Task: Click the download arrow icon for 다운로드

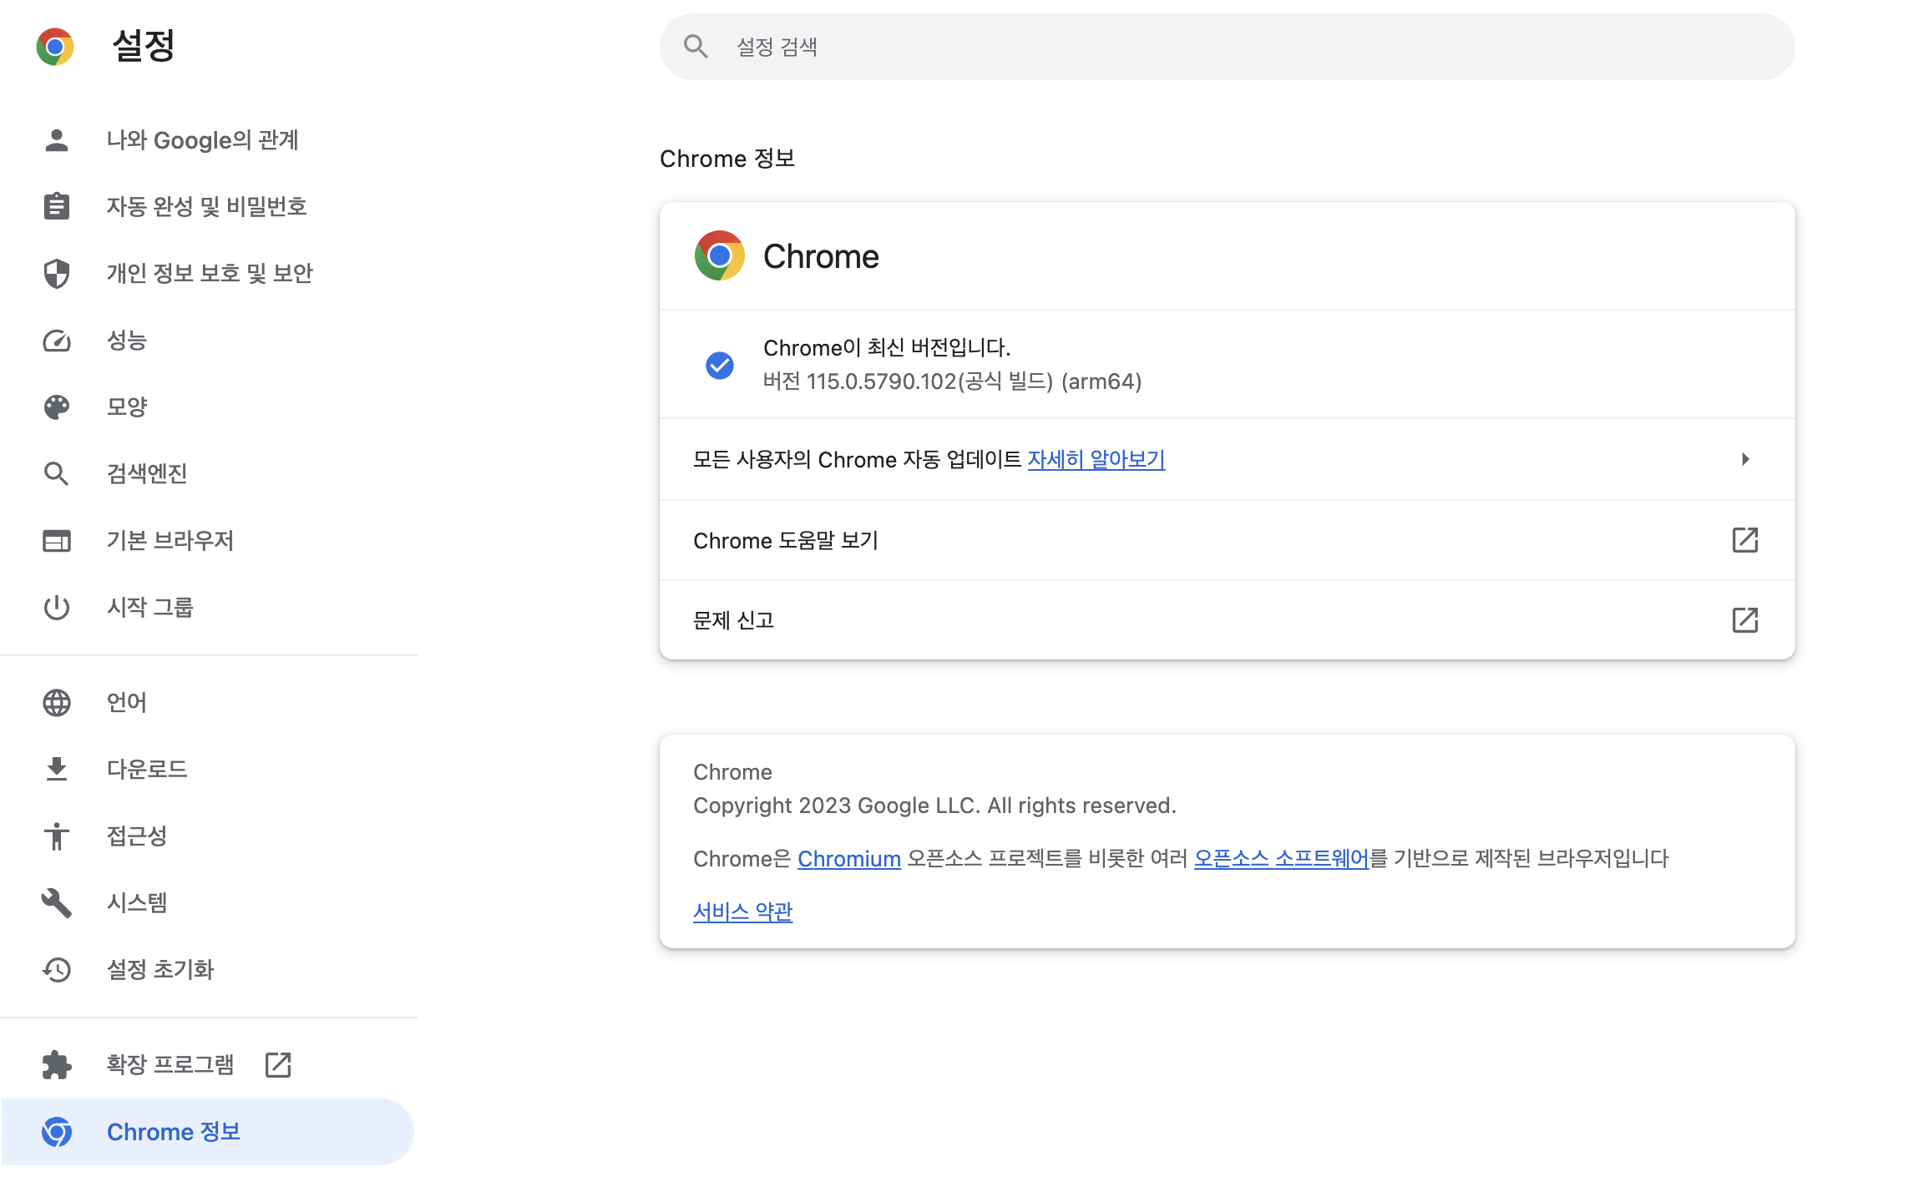Action: pos(57,769)
